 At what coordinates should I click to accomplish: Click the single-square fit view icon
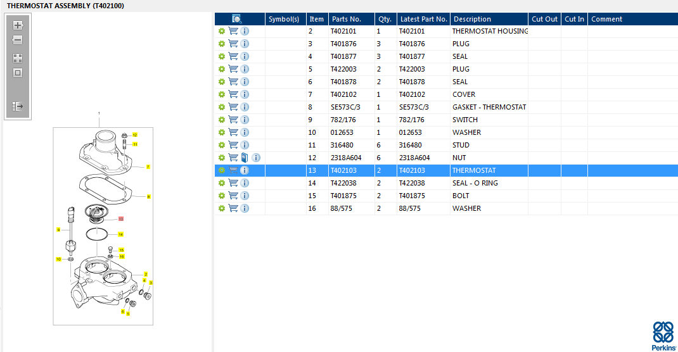click(18, 72)
